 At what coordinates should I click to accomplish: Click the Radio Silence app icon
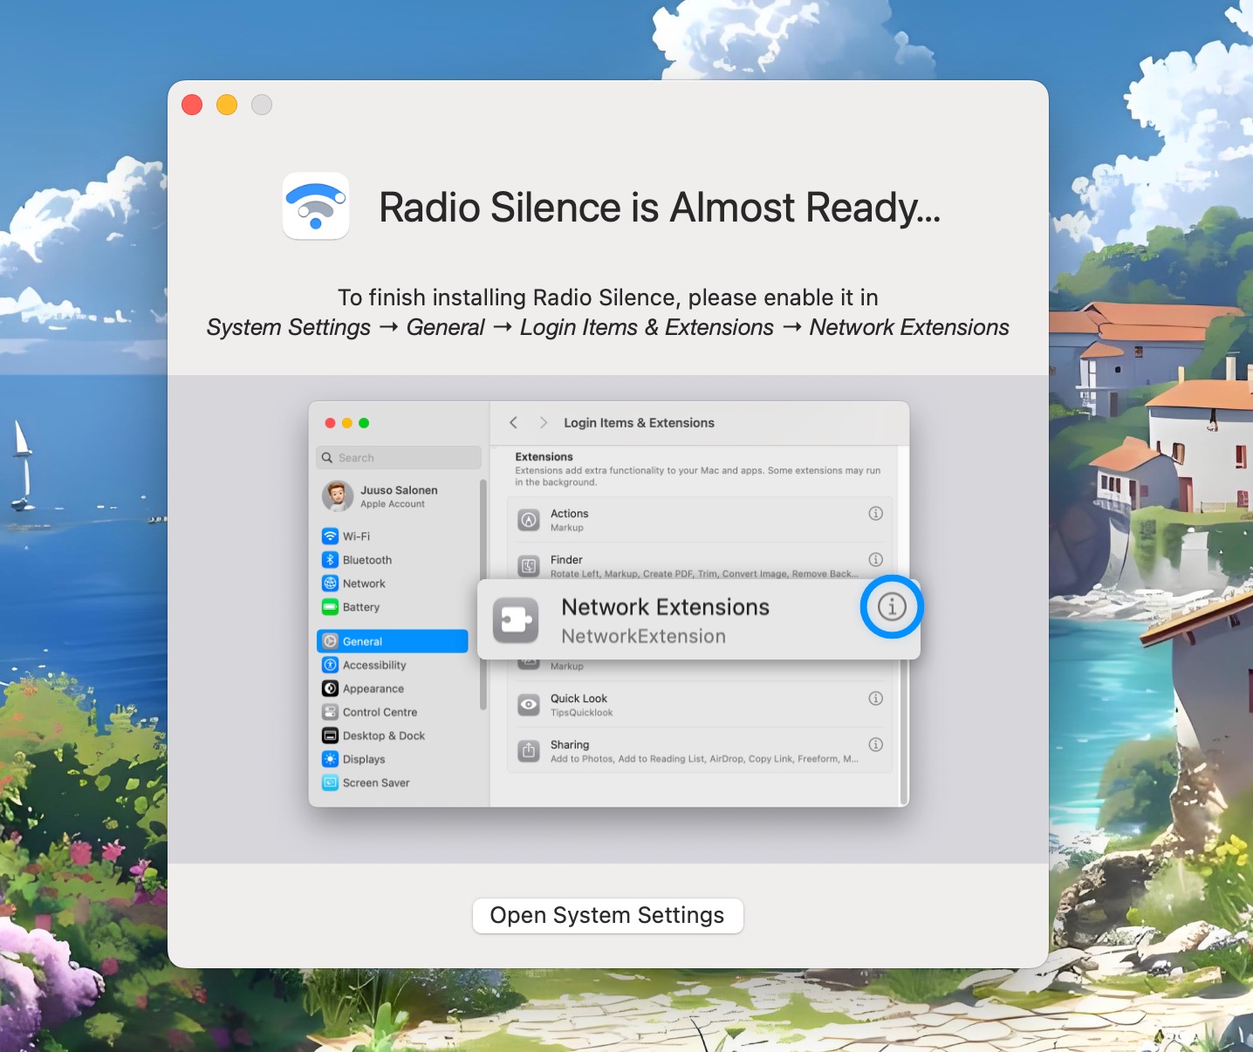(316, 207)
